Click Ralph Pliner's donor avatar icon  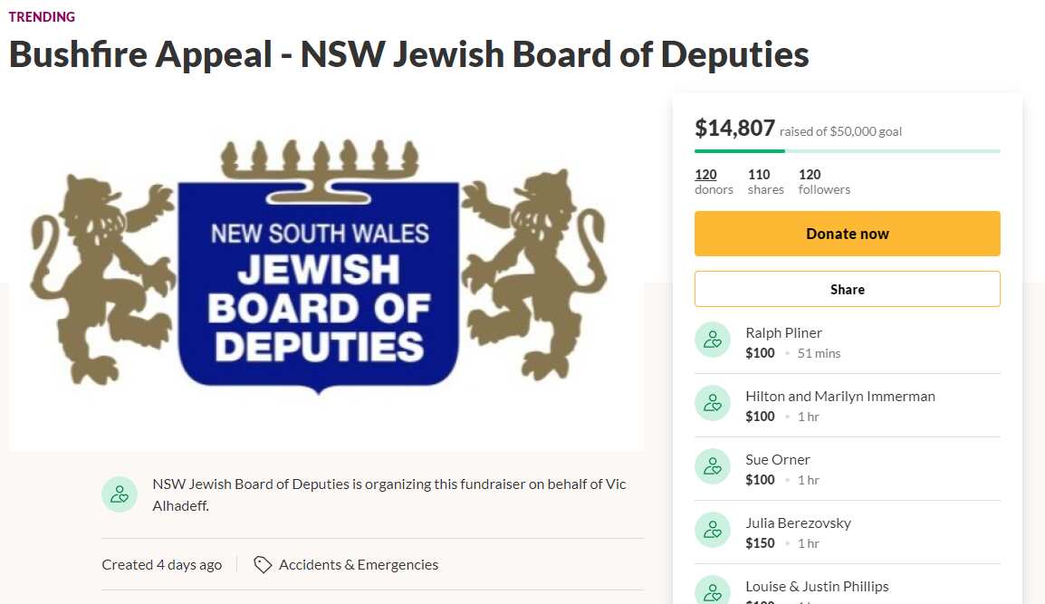713,340
